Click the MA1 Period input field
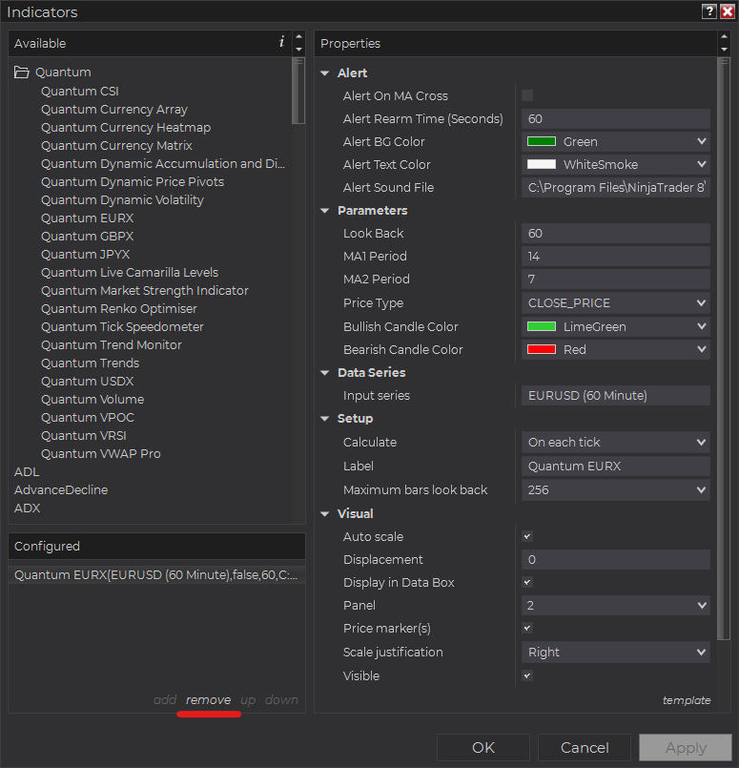Viewport: 739px width, 768px height. (x=616, y=257)
